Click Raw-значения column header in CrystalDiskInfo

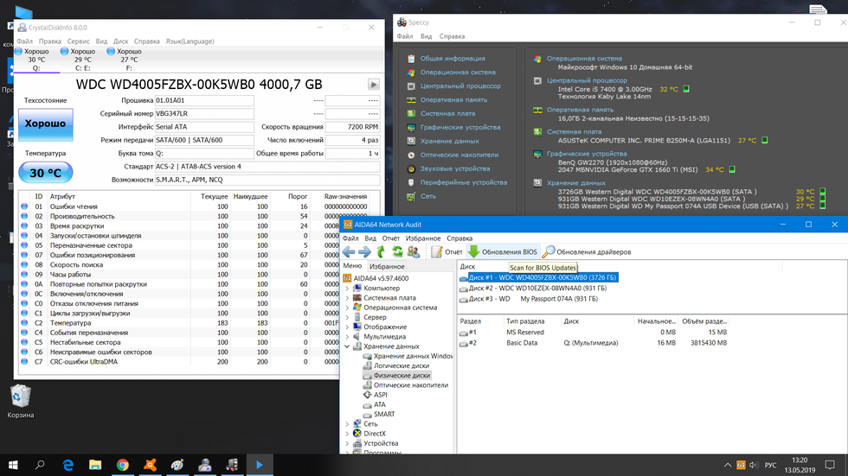click(x=345, y=196)
